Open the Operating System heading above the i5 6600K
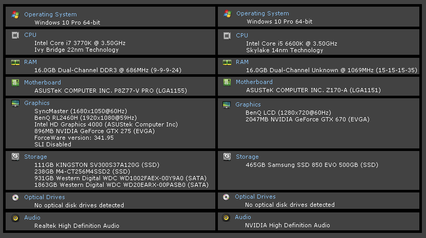The width and height of the screenshot is (426, 238). coord(262,14)
